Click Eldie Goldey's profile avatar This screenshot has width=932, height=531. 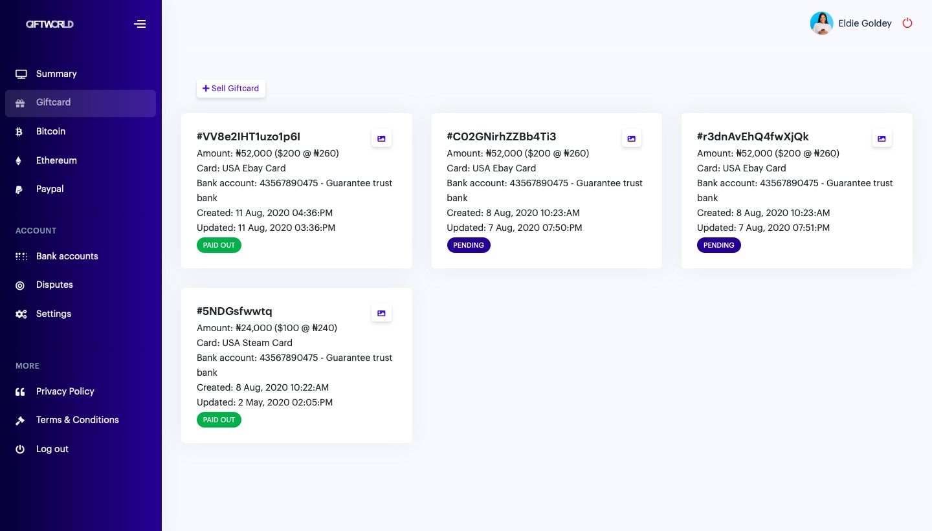coord(821,23)
